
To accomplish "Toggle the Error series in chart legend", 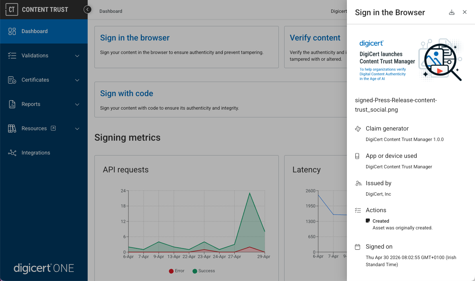I will tap(176, 271).
